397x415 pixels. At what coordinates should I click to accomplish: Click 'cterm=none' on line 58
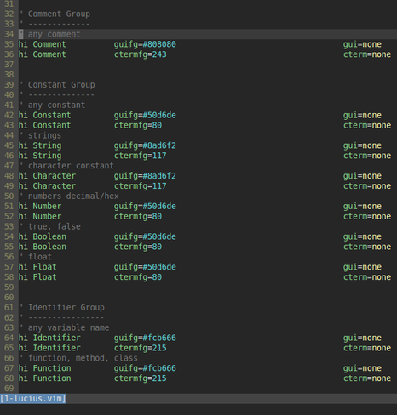click(367, 277)
